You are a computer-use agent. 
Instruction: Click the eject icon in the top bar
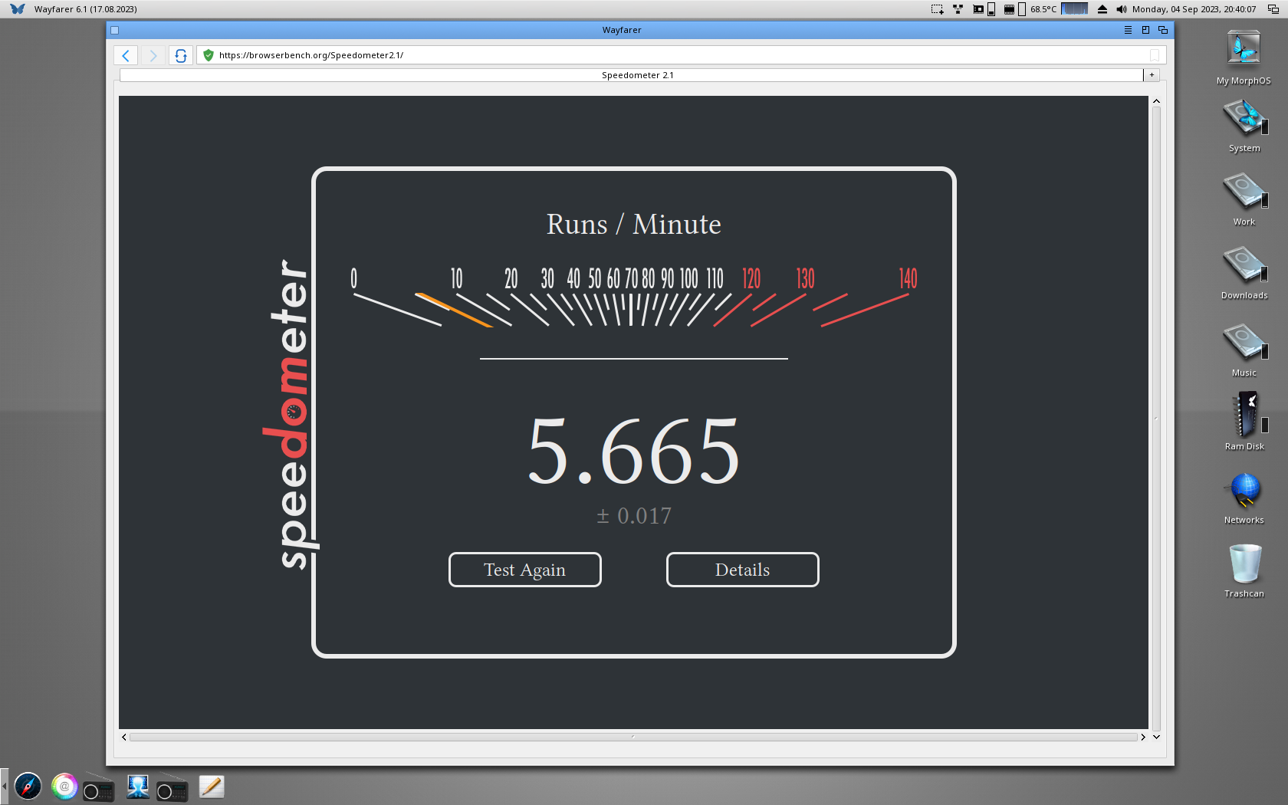(x=1102, y=9)
